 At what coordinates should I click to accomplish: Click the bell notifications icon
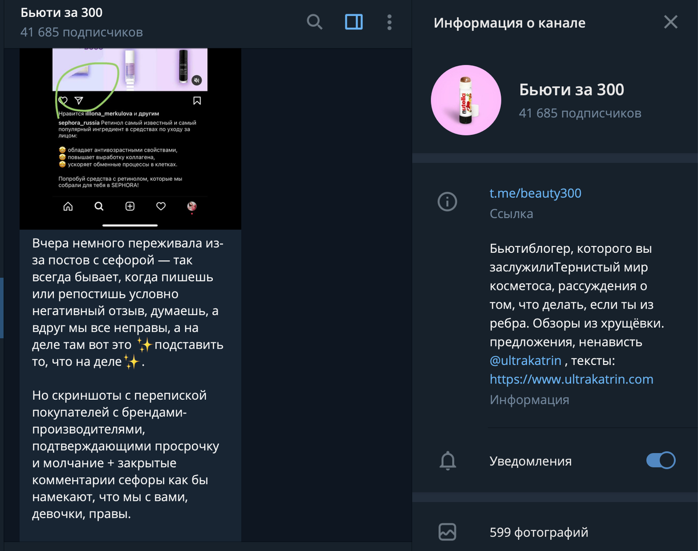(447, 461)
